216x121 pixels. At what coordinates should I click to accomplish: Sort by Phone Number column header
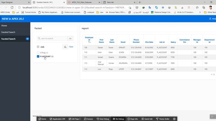(136, 41)
